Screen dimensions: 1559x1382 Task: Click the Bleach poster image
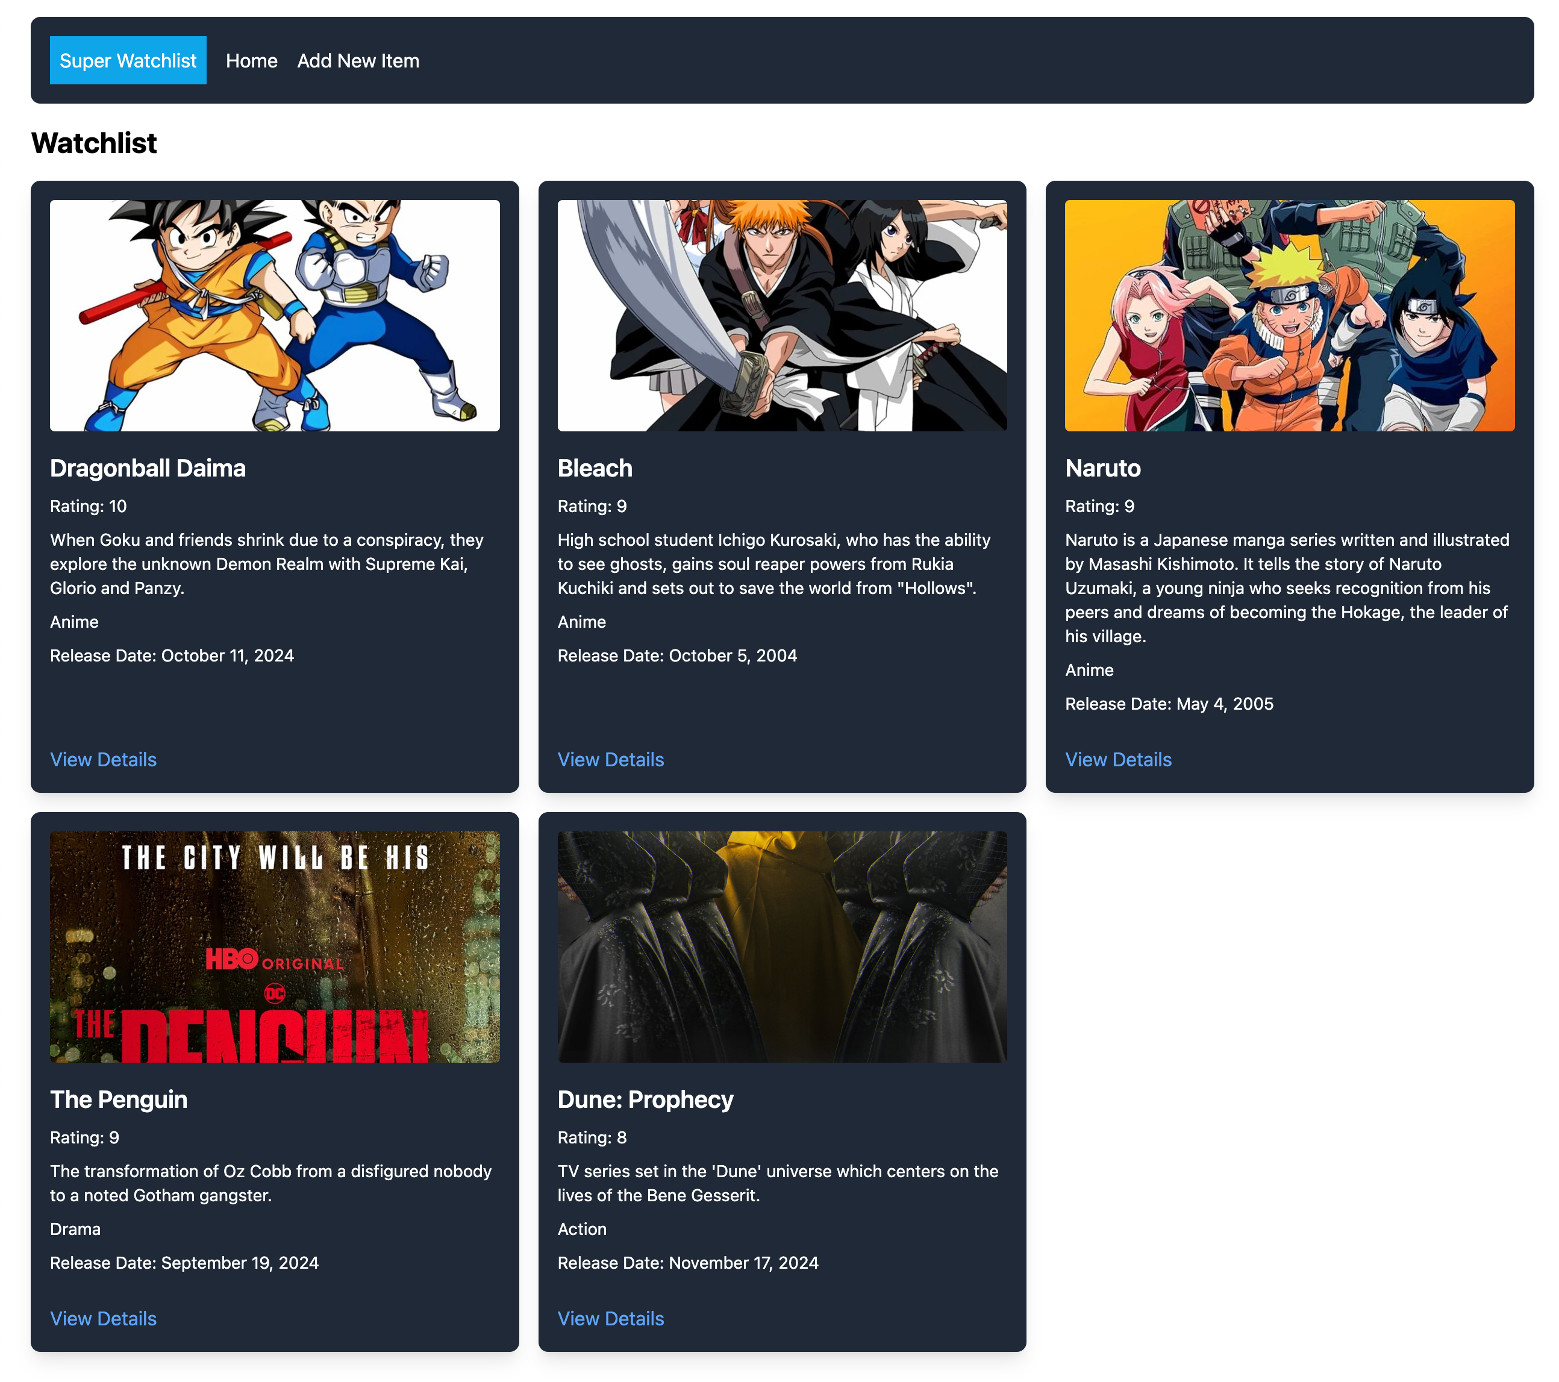[x=782, y=313]
